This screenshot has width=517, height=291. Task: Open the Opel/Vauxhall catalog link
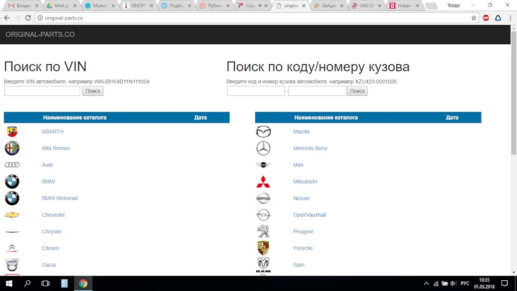pyautogui.click(x=310, y=215)
